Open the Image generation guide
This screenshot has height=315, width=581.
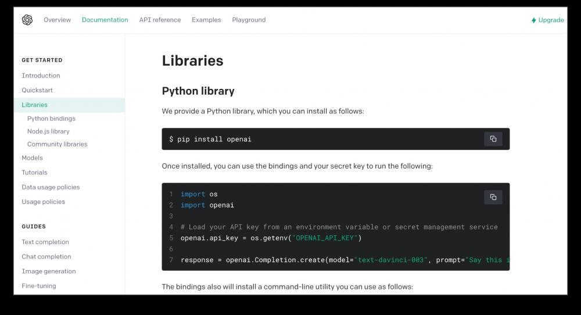click(49, 271)
